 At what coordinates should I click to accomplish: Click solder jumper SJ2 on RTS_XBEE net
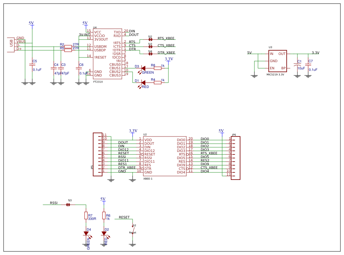tap(150, 40)
